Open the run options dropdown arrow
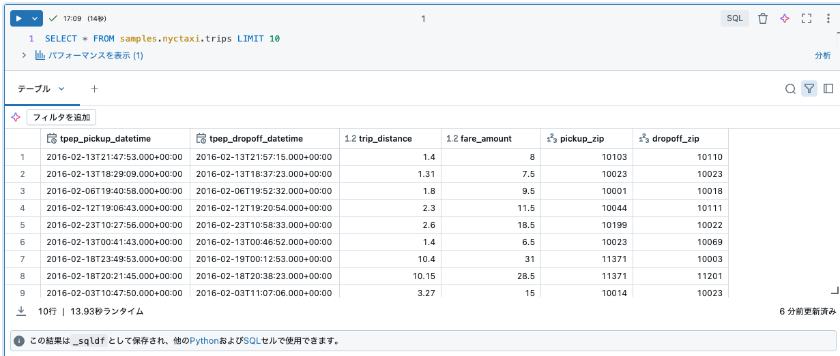Screen dimensions: 840x356 36,18
